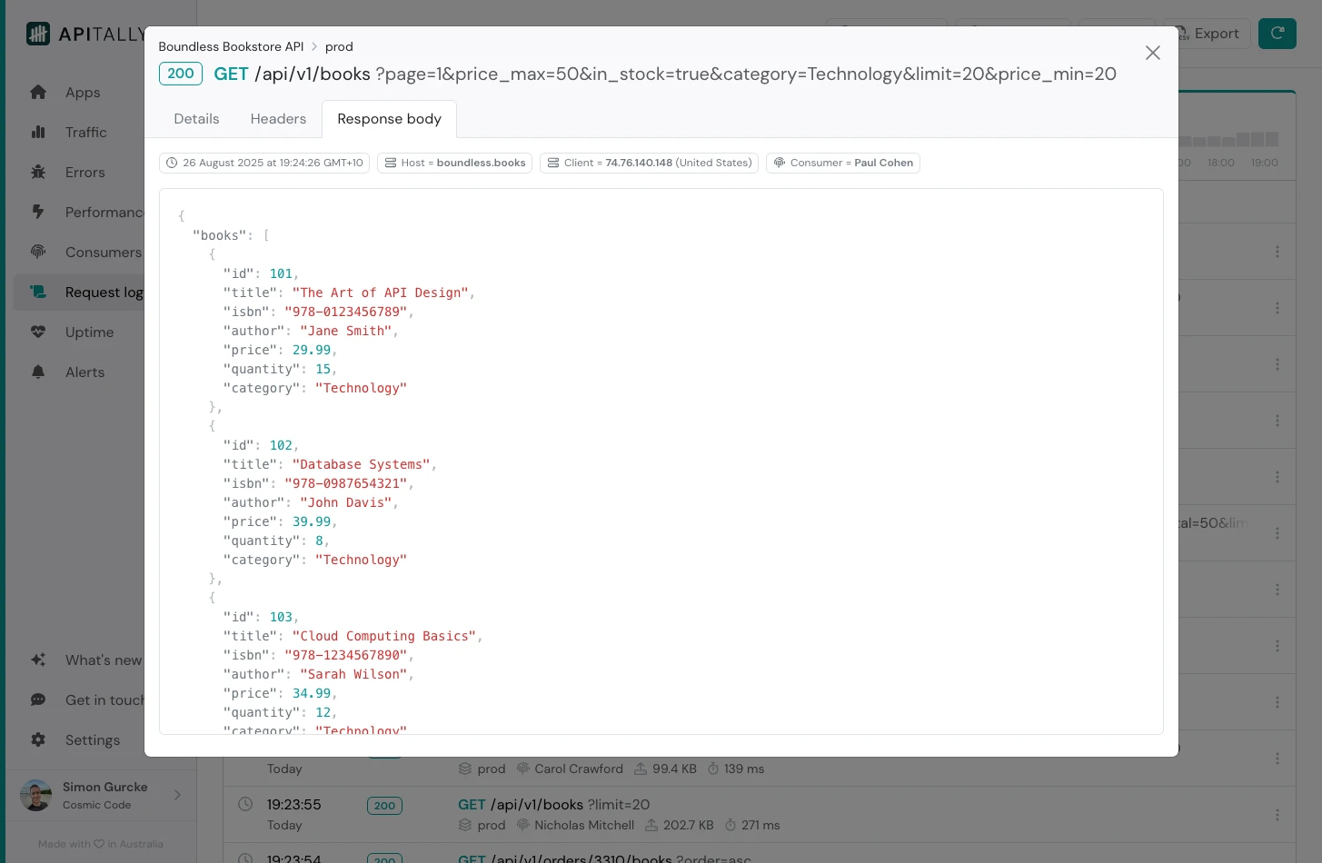Open row menu for 19:23:55 request

pyautogui.click(x=1277, y=815)
